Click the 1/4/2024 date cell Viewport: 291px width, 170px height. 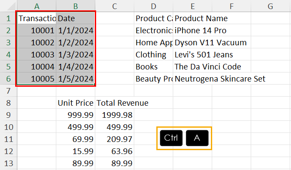point(75,66)
